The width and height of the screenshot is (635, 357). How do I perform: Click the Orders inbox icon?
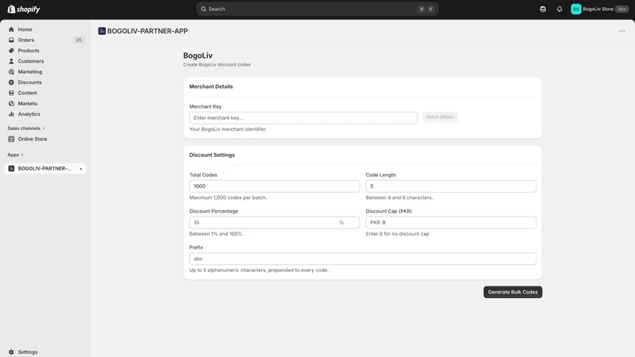tap(11, 40)
